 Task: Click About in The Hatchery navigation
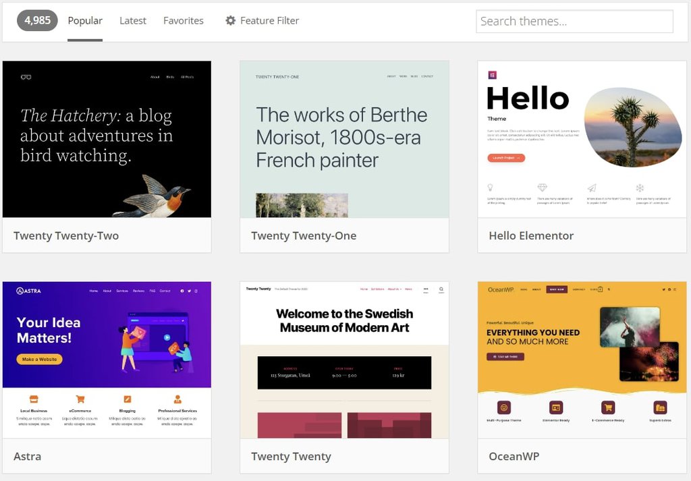click(155, 77)
